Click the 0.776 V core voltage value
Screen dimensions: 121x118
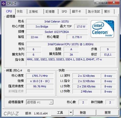[77, 37]
